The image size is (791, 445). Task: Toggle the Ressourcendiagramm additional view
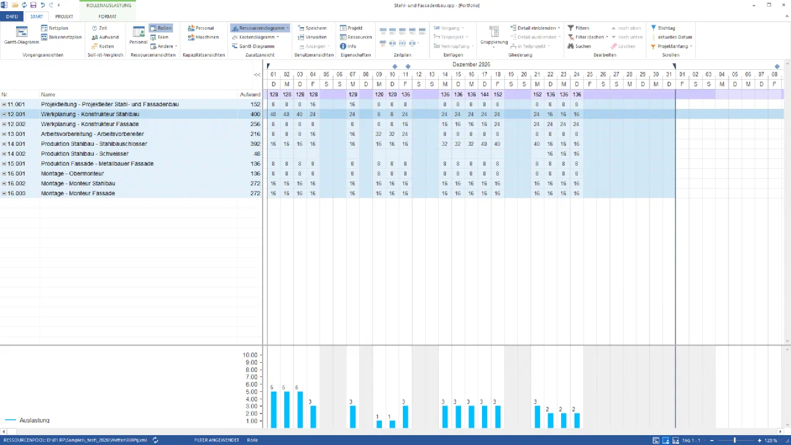[x=260, y=28]
